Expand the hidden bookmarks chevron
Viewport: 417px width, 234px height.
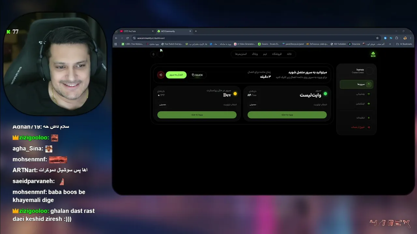pos(390,44)
